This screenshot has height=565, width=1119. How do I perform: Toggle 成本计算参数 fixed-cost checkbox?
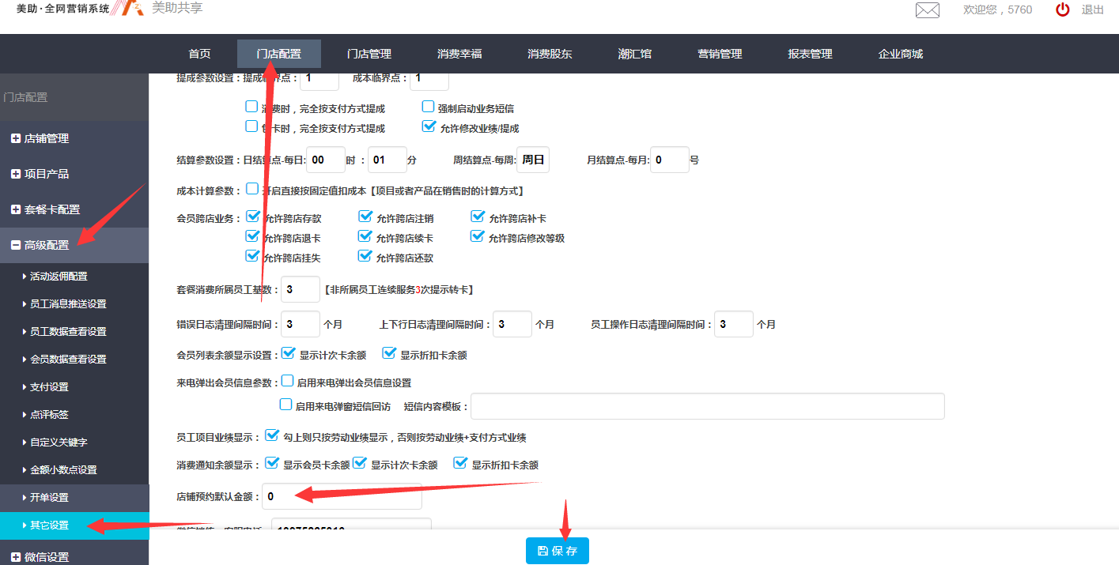[x=252, y=189]
